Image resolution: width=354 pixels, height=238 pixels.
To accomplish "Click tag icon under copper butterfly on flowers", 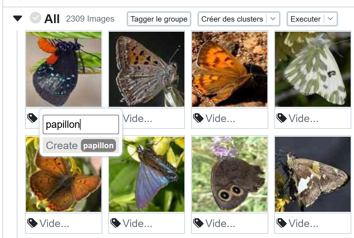I will 32,223.
